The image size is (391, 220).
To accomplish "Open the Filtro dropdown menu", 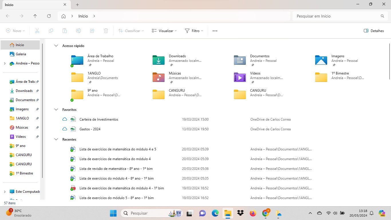I will [x=194, y=31].
